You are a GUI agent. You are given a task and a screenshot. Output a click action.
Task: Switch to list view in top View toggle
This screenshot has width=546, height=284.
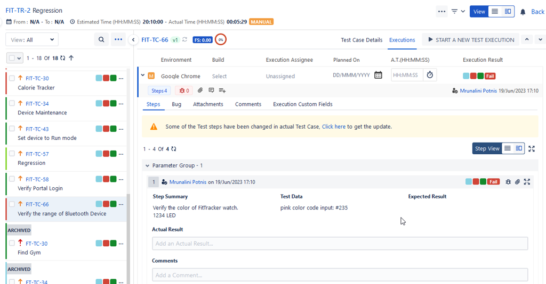[494, 12]
